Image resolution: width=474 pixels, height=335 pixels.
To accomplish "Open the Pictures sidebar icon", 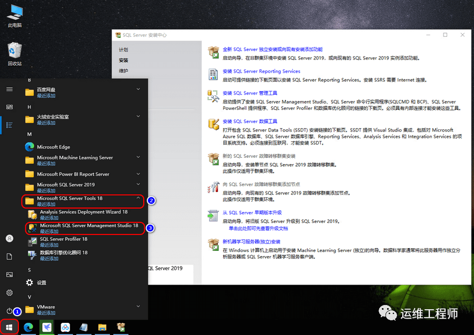I will click(x=9, y=275).
